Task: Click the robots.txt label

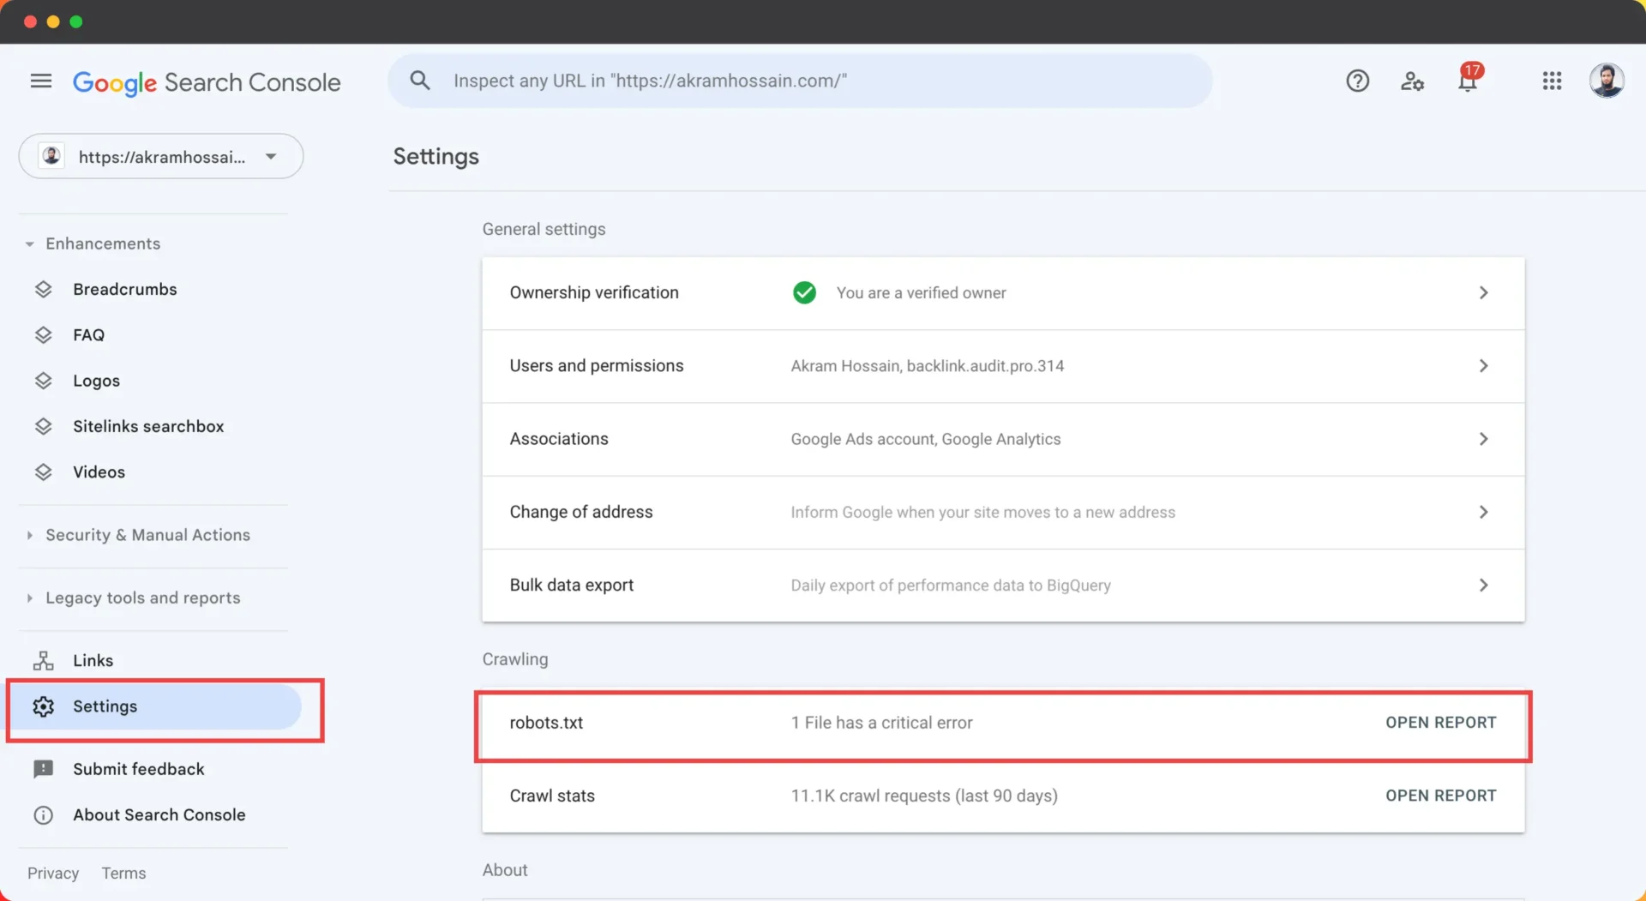Action: [546, 723]
